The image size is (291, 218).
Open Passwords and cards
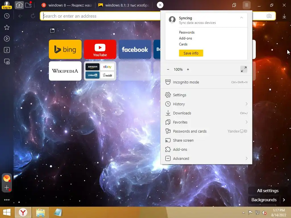(206, 131)
